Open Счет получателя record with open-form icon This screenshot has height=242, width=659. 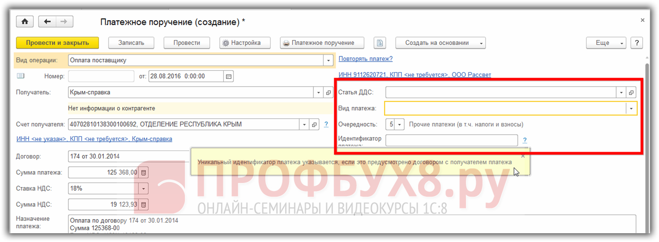click(314, 125)
